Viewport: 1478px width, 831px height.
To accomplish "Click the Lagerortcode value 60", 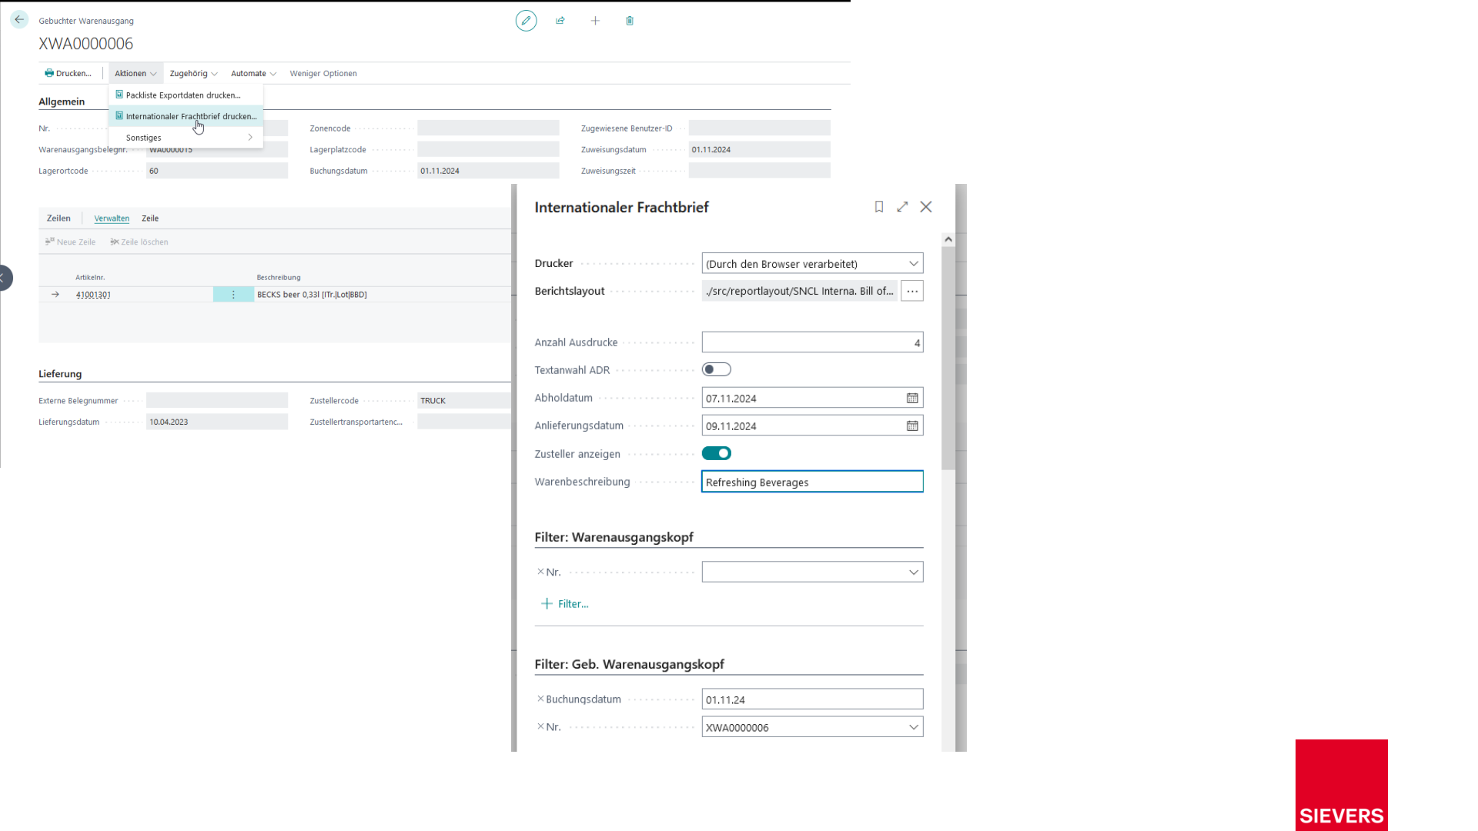I will pyautogui.click(x=217, y=171).
